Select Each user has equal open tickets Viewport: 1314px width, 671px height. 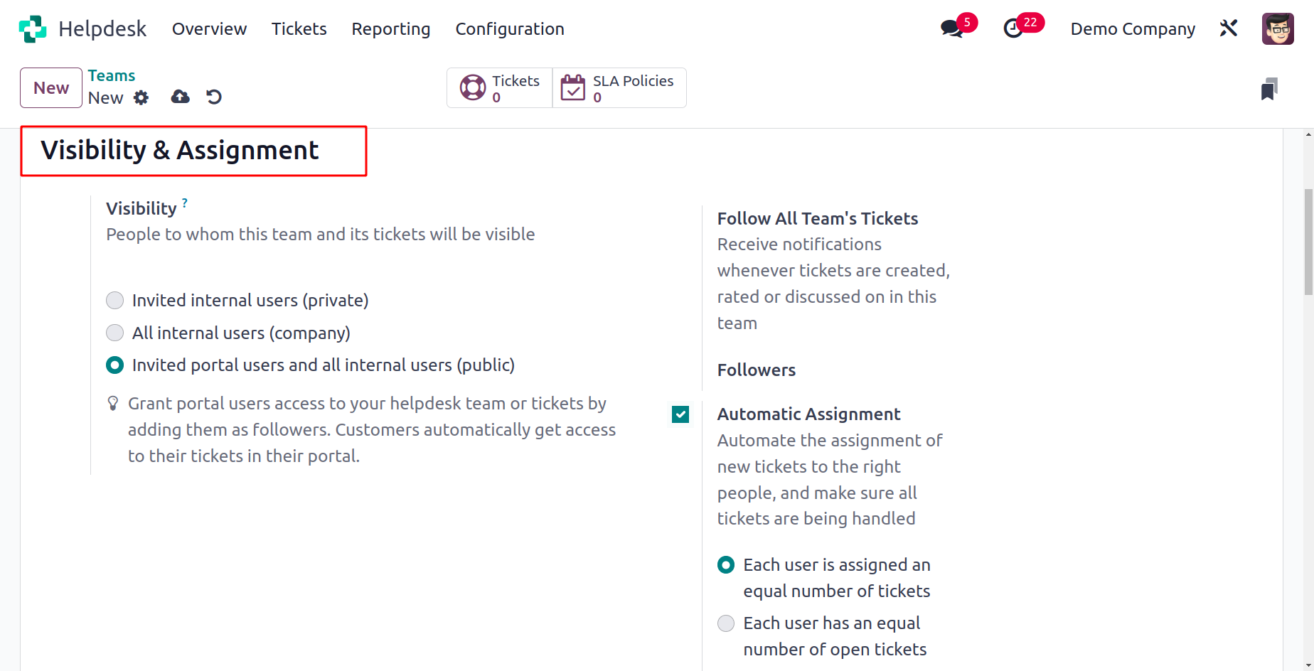pos(726,623)
